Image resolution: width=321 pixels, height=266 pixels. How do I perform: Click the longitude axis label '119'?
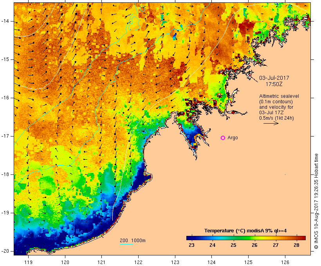[28, 262]
